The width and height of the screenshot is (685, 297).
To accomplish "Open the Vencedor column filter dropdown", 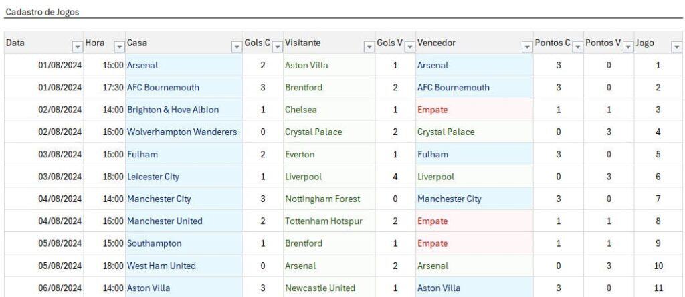I will click(527, 46).
